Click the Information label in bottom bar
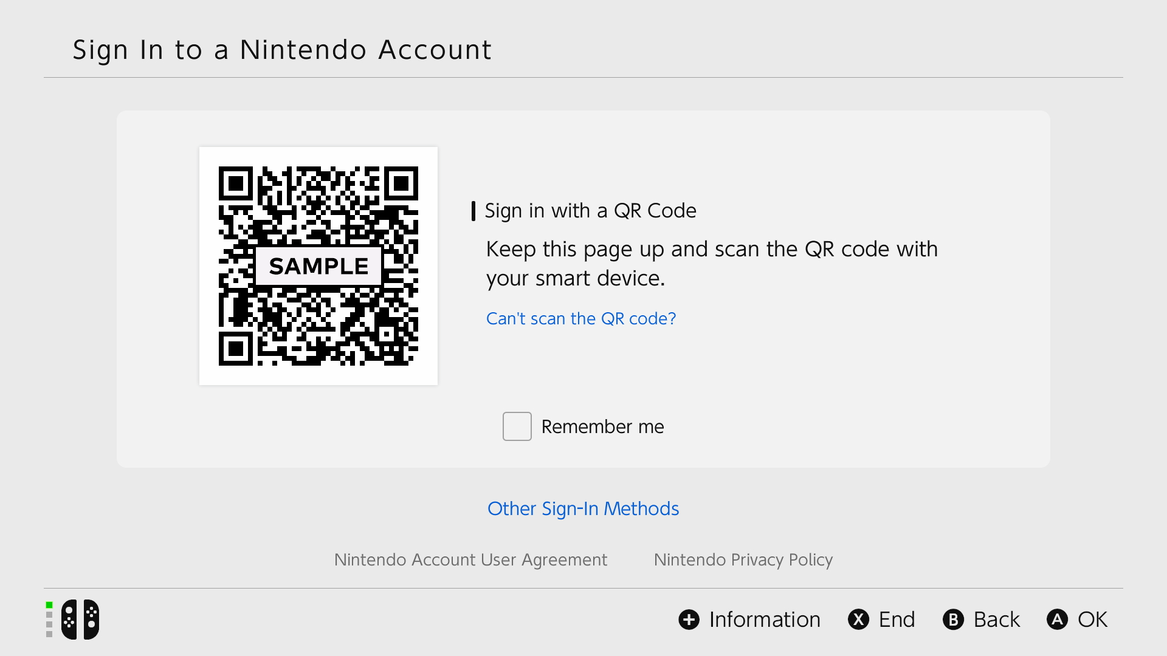The width and height of the screenshot is (1167, 656). [764, 620]
